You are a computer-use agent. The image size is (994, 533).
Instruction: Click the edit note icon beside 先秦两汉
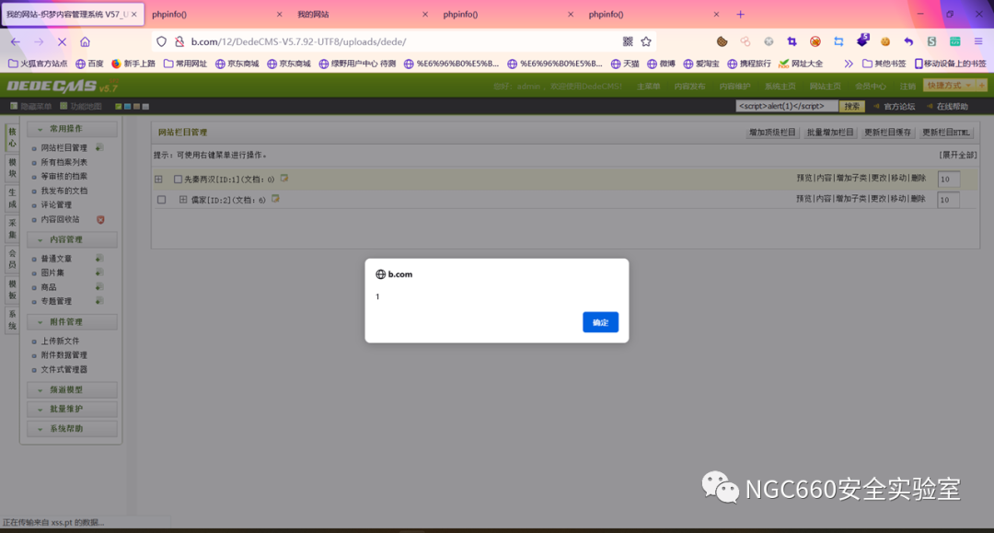coord(284,179)
